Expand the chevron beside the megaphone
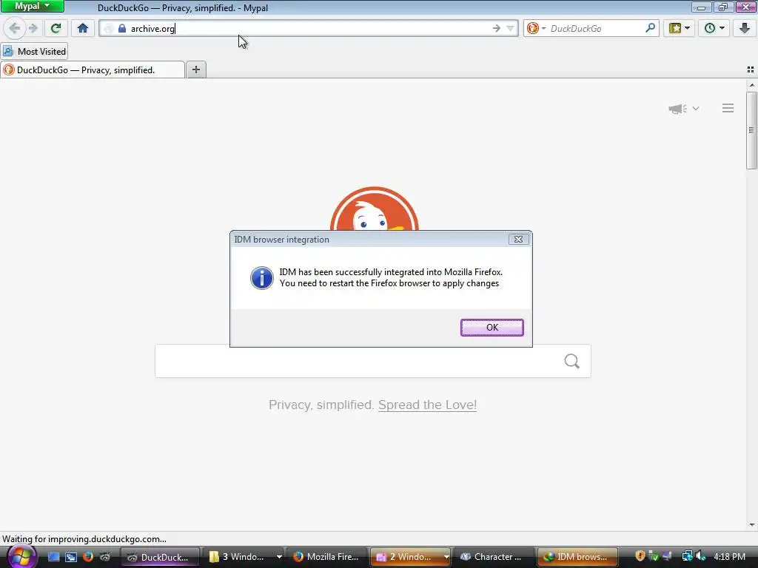Viewport: 758px width, 568px height. click(696, 108)
